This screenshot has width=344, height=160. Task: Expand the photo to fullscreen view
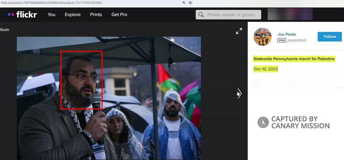pyautogui.click(x=239, y=31)
